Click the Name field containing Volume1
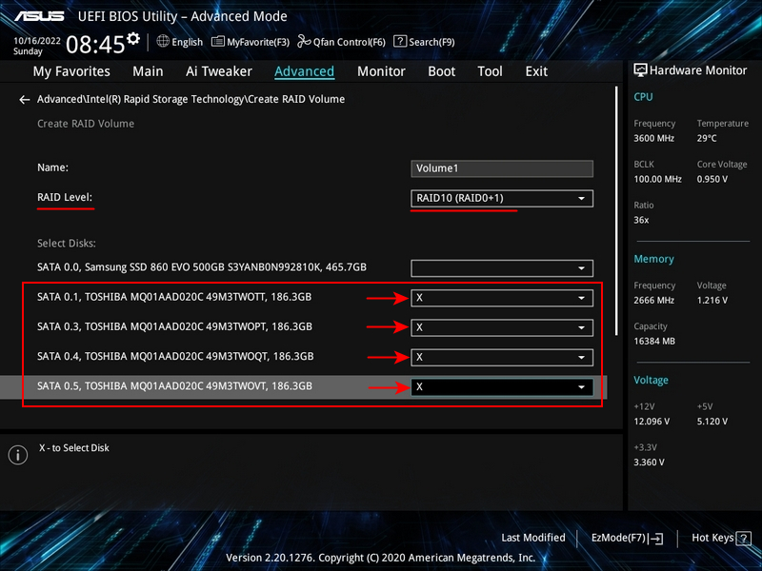Screen dimensions: 762x571 coord(502,168)
